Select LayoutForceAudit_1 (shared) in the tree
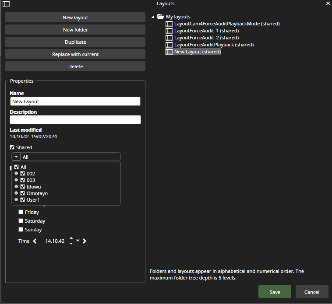Viewport: 332px width, 304px height. point(206,31)
